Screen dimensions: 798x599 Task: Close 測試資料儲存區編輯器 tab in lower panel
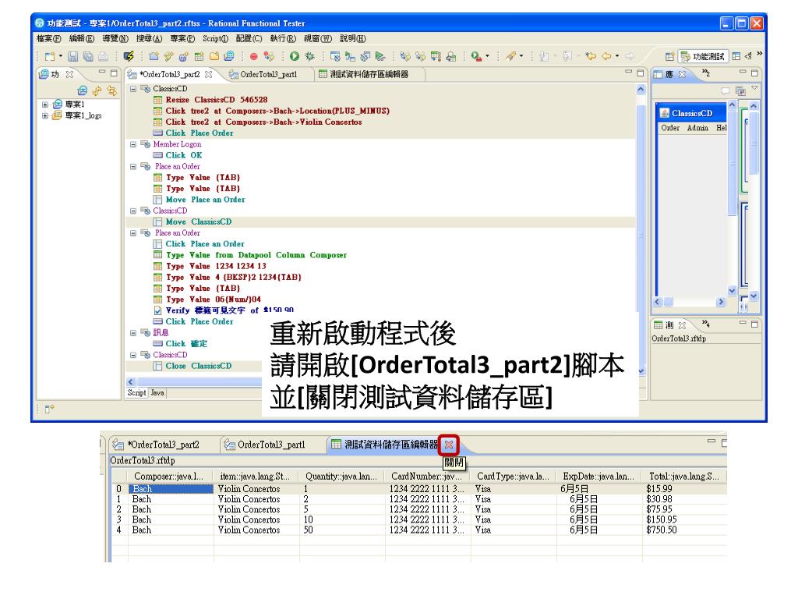point(449,445)
